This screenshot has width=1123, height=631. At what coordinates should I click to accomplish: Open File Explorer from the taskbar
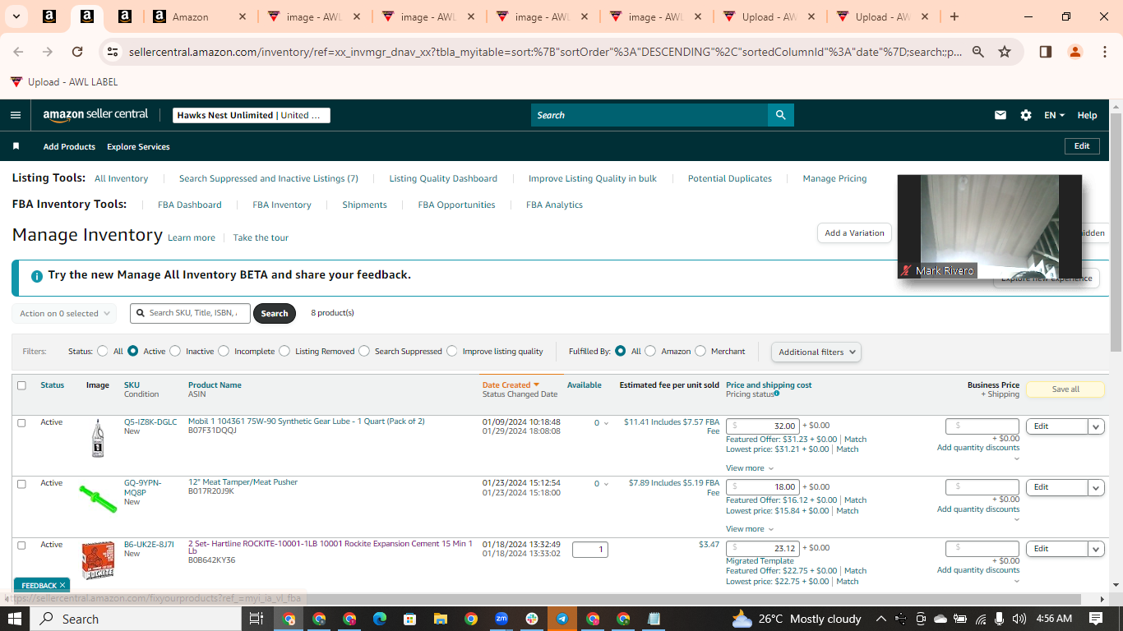click(441, 619)
